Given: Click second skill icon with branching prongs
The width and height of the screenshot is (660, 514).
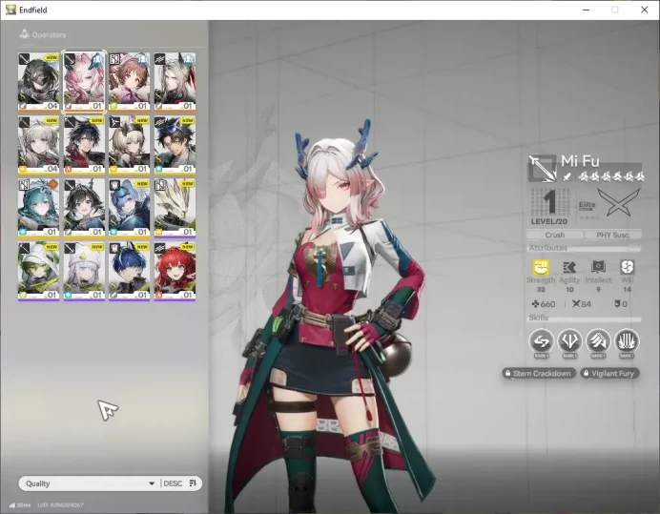Looking at the screenshot, I should pyautogui.click(x=569, y=341).
